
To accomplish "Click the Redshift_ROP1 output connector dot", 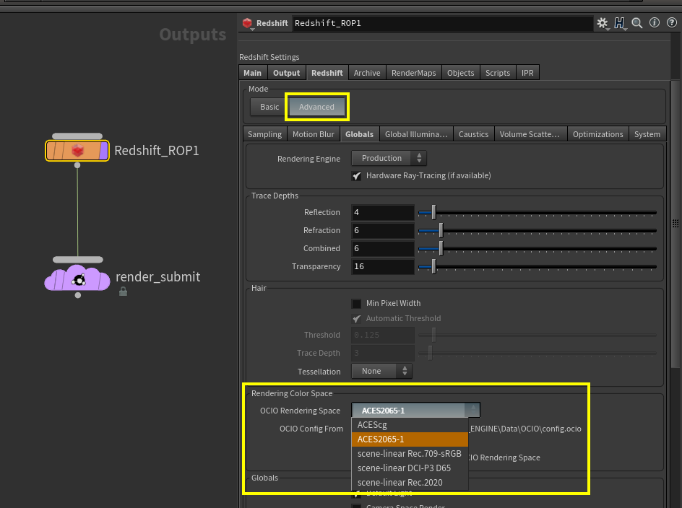I will pyautogui.click(x=77, y=165).
